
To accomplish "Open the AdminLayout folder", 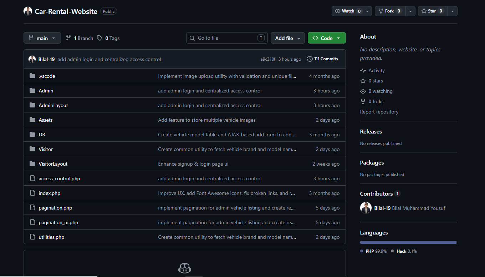I will (53, 105).
